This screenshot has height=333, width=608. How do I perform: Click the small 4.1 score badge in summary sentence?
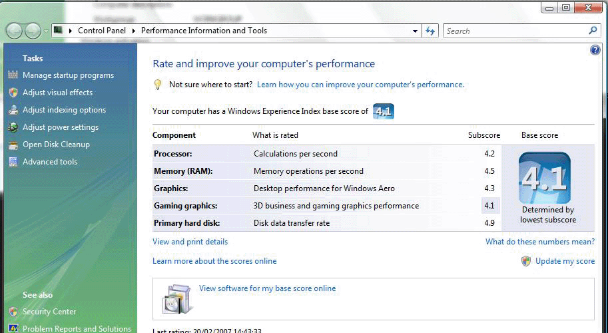point(383,111)
